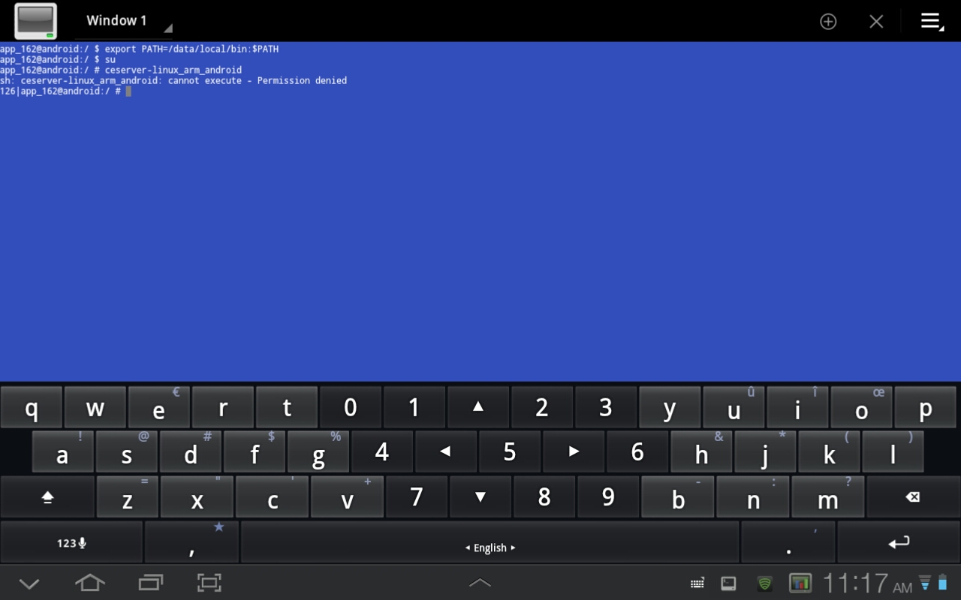Expand the center up chevron panel
Image resolution: width=961 pixels, height=600 pixels.
point(480,583)
